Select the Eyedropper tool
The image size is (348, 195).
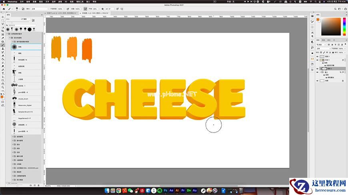(3, 38)
